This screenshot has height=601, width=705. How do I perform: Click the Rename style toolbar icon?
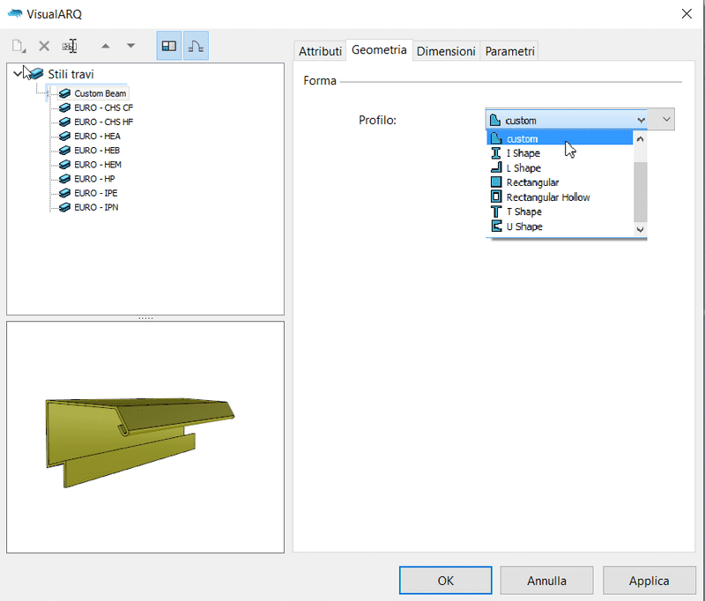click(70, 46)
